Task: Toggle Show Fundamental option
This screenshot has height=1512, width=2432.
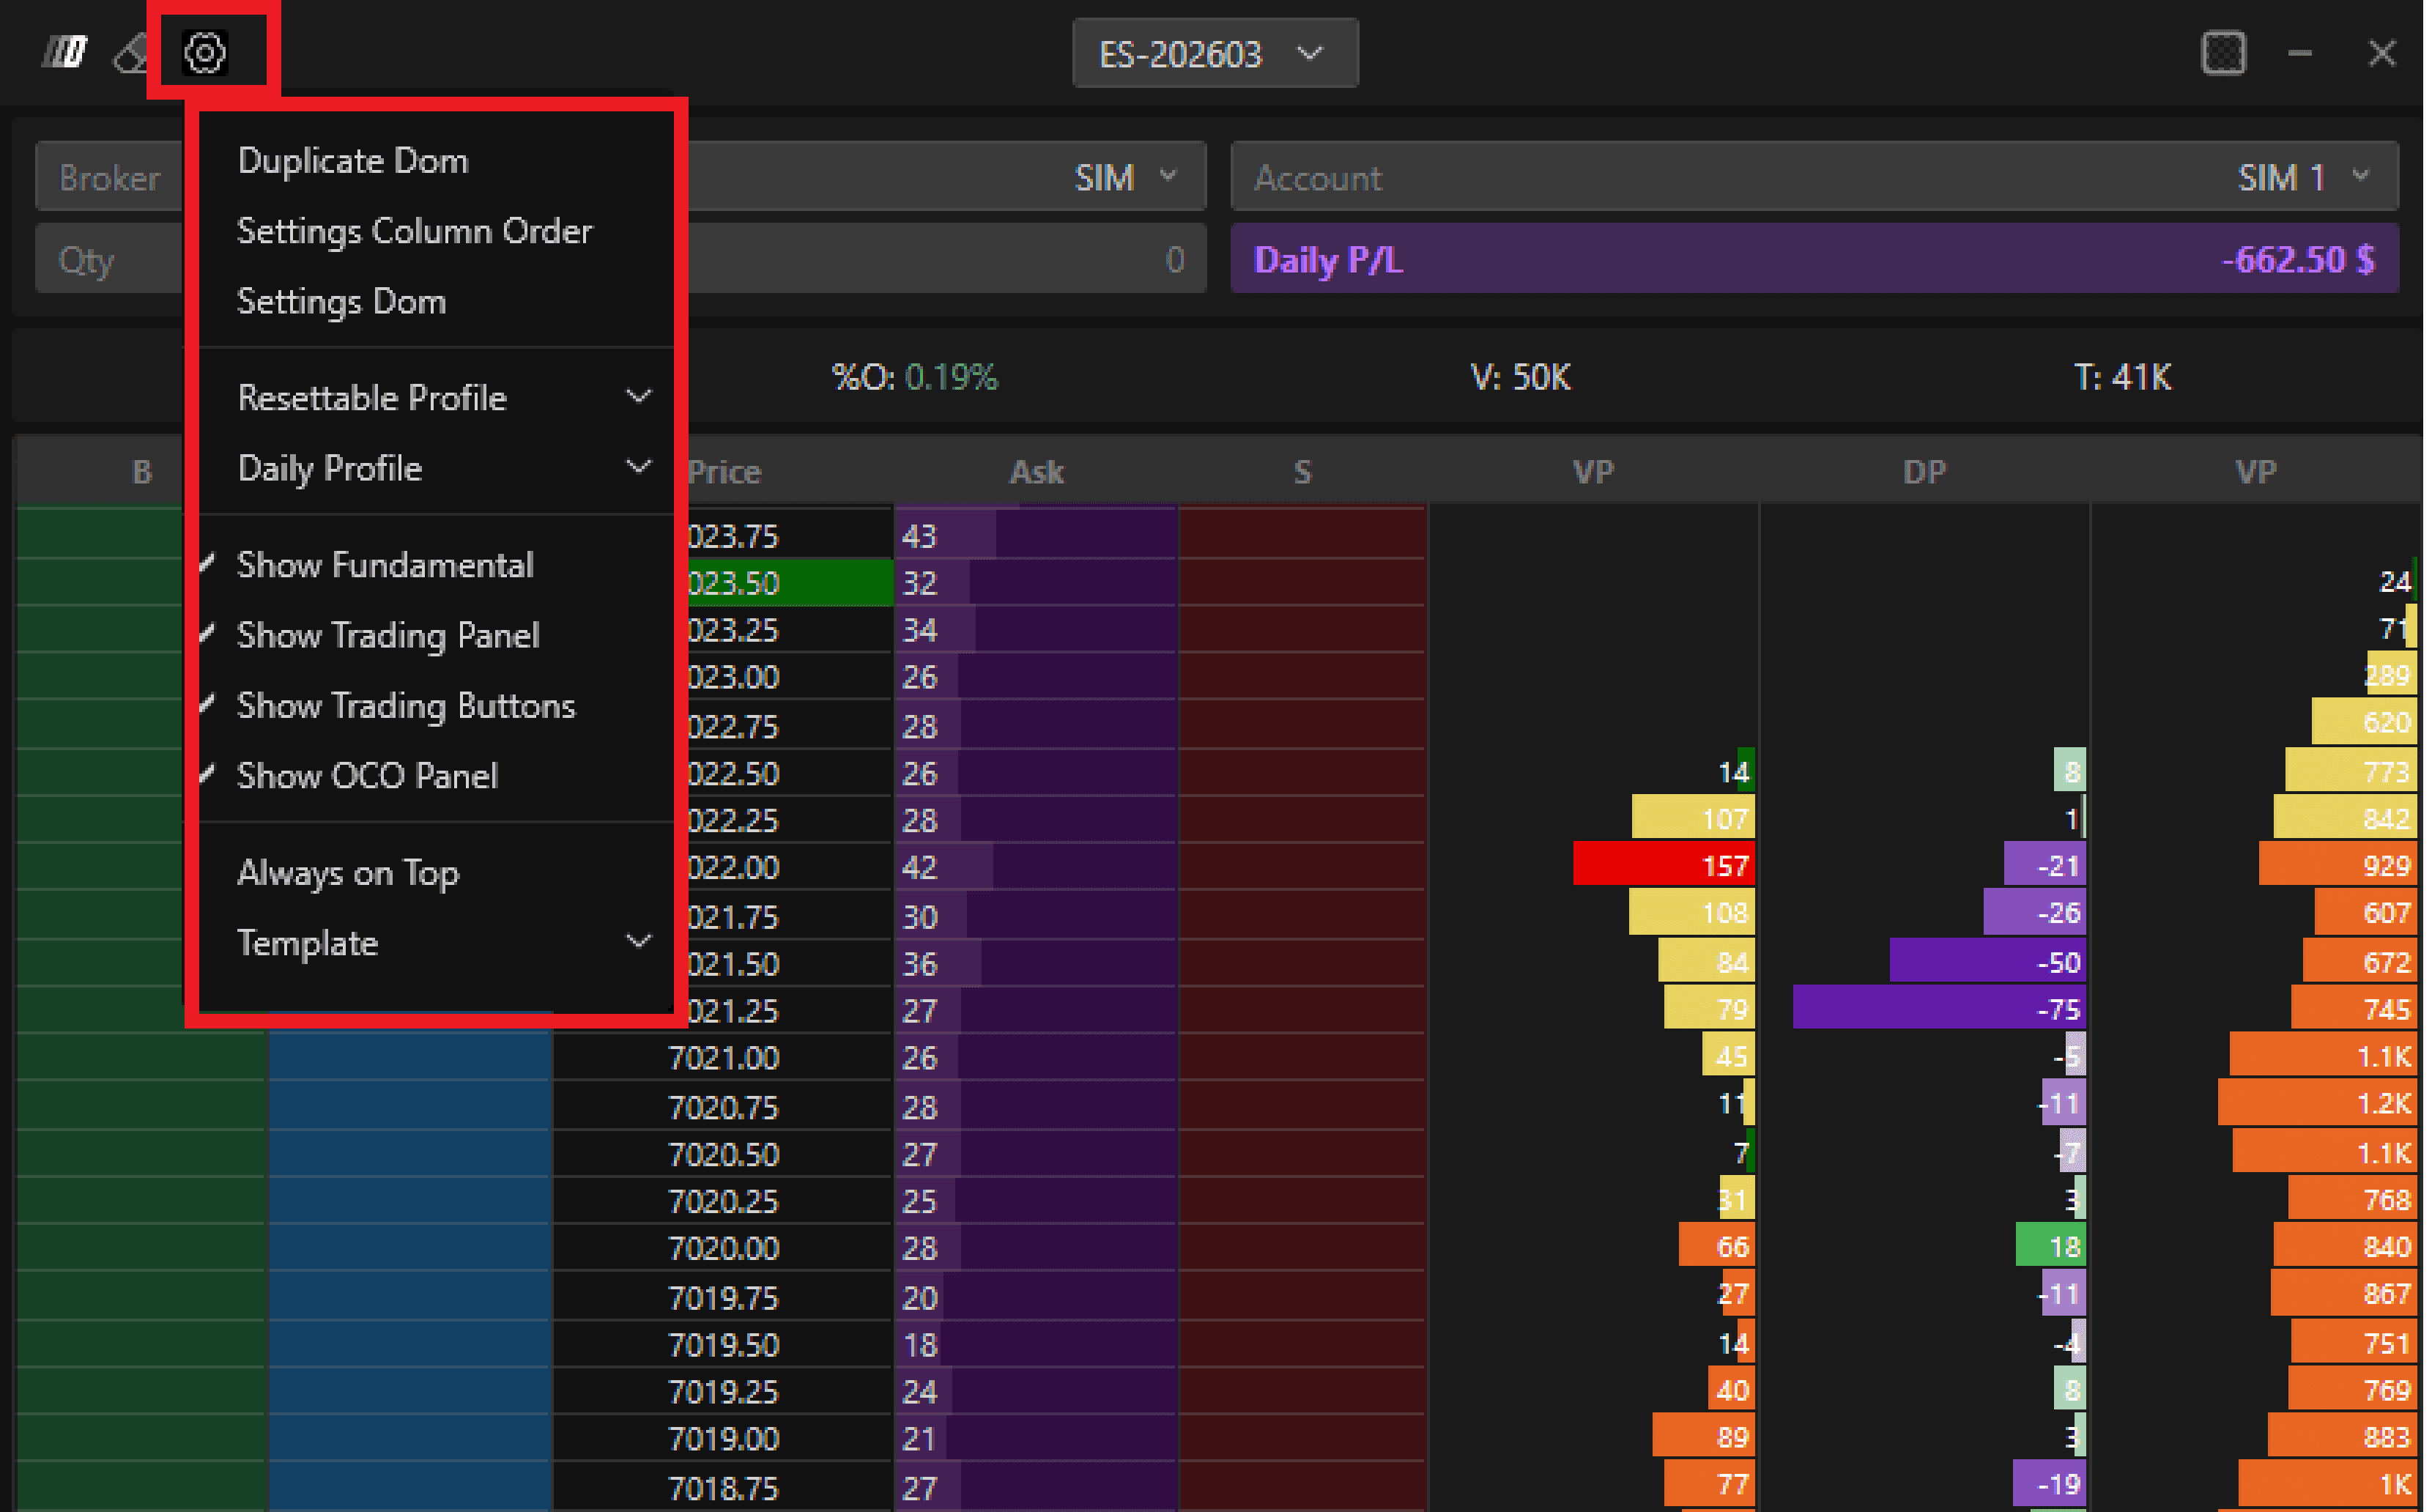Action: click(385, 565)
